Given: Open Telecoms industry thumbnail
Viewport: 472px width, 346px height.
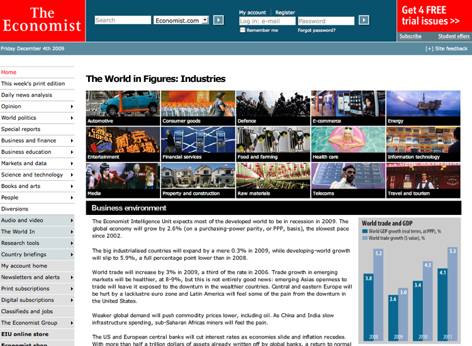Looking at the screenshot, I should click(348, 180).
